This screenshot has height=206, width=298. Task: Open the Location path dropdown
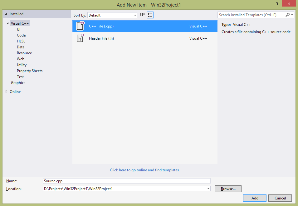[208, 189]
